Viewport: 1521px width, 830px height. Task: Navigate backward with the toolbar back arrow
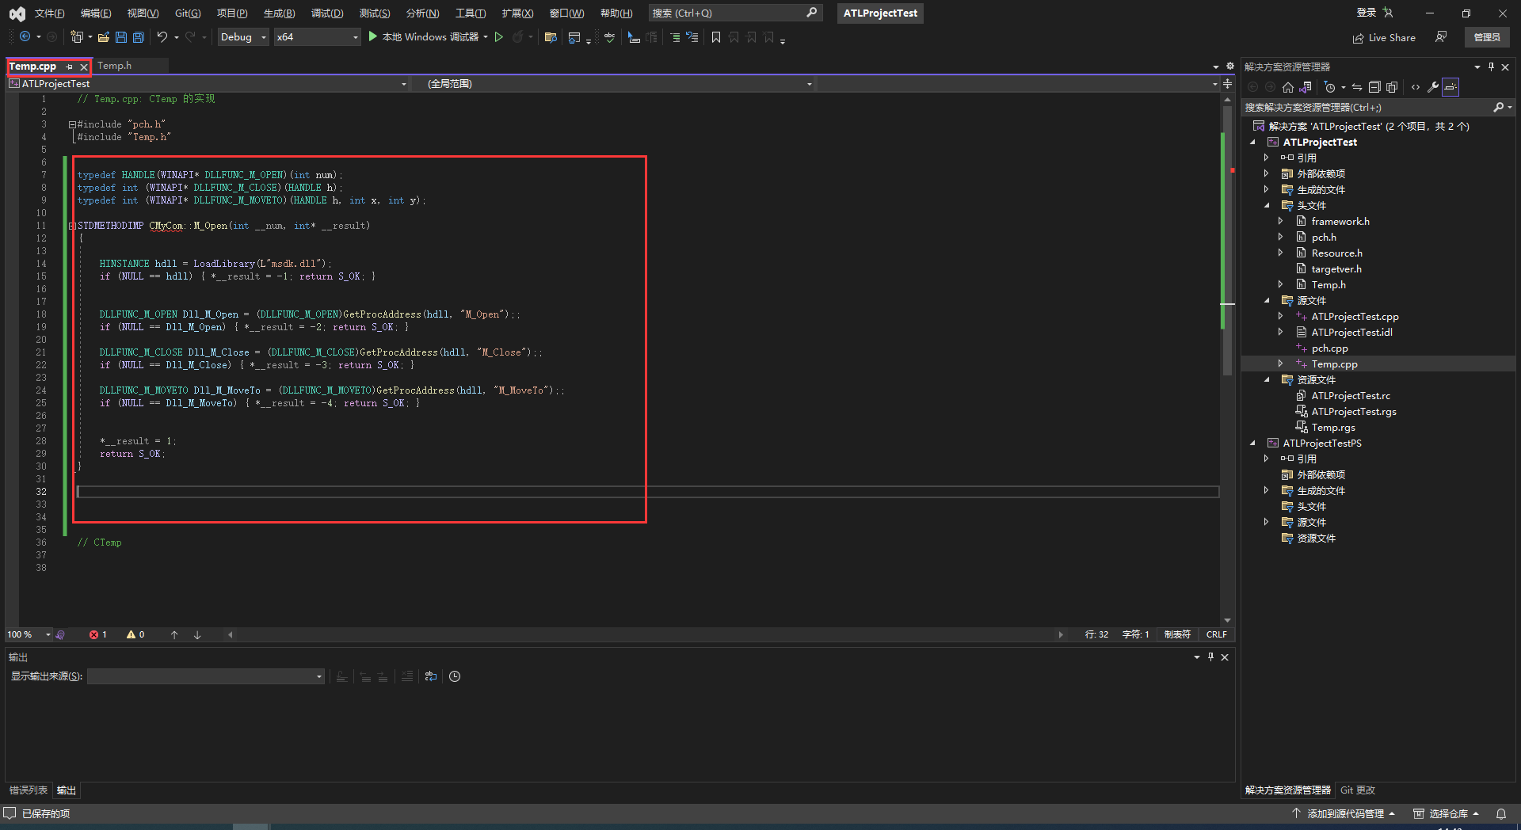[x=25, y=37]
